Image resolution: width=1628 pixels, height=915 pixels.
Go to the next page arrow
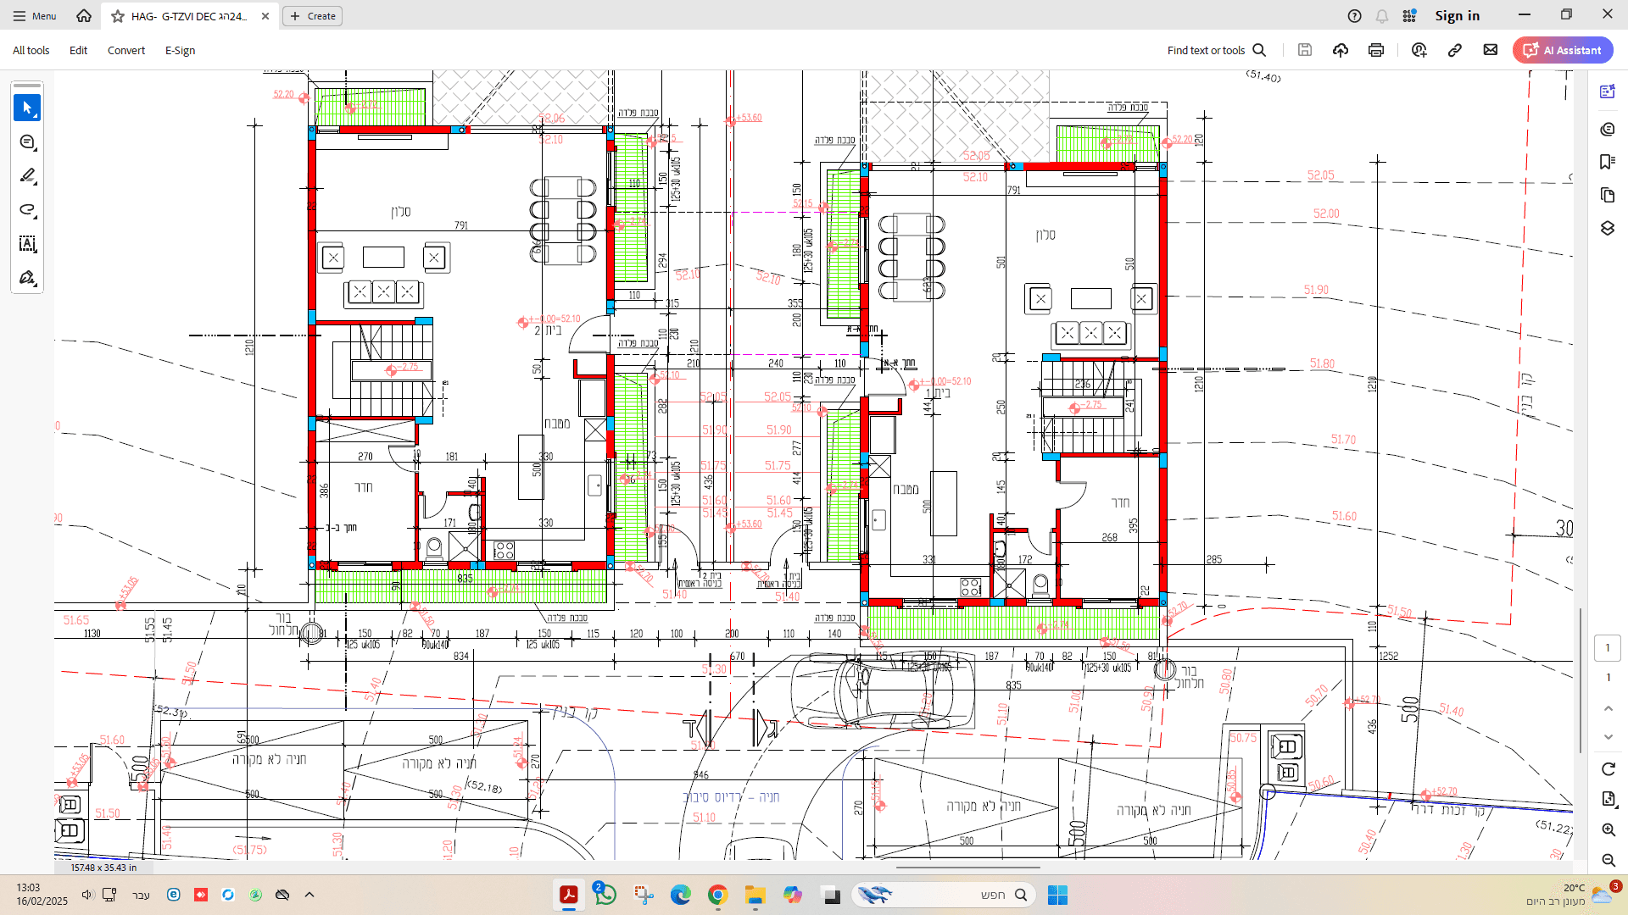(1608, 737)
